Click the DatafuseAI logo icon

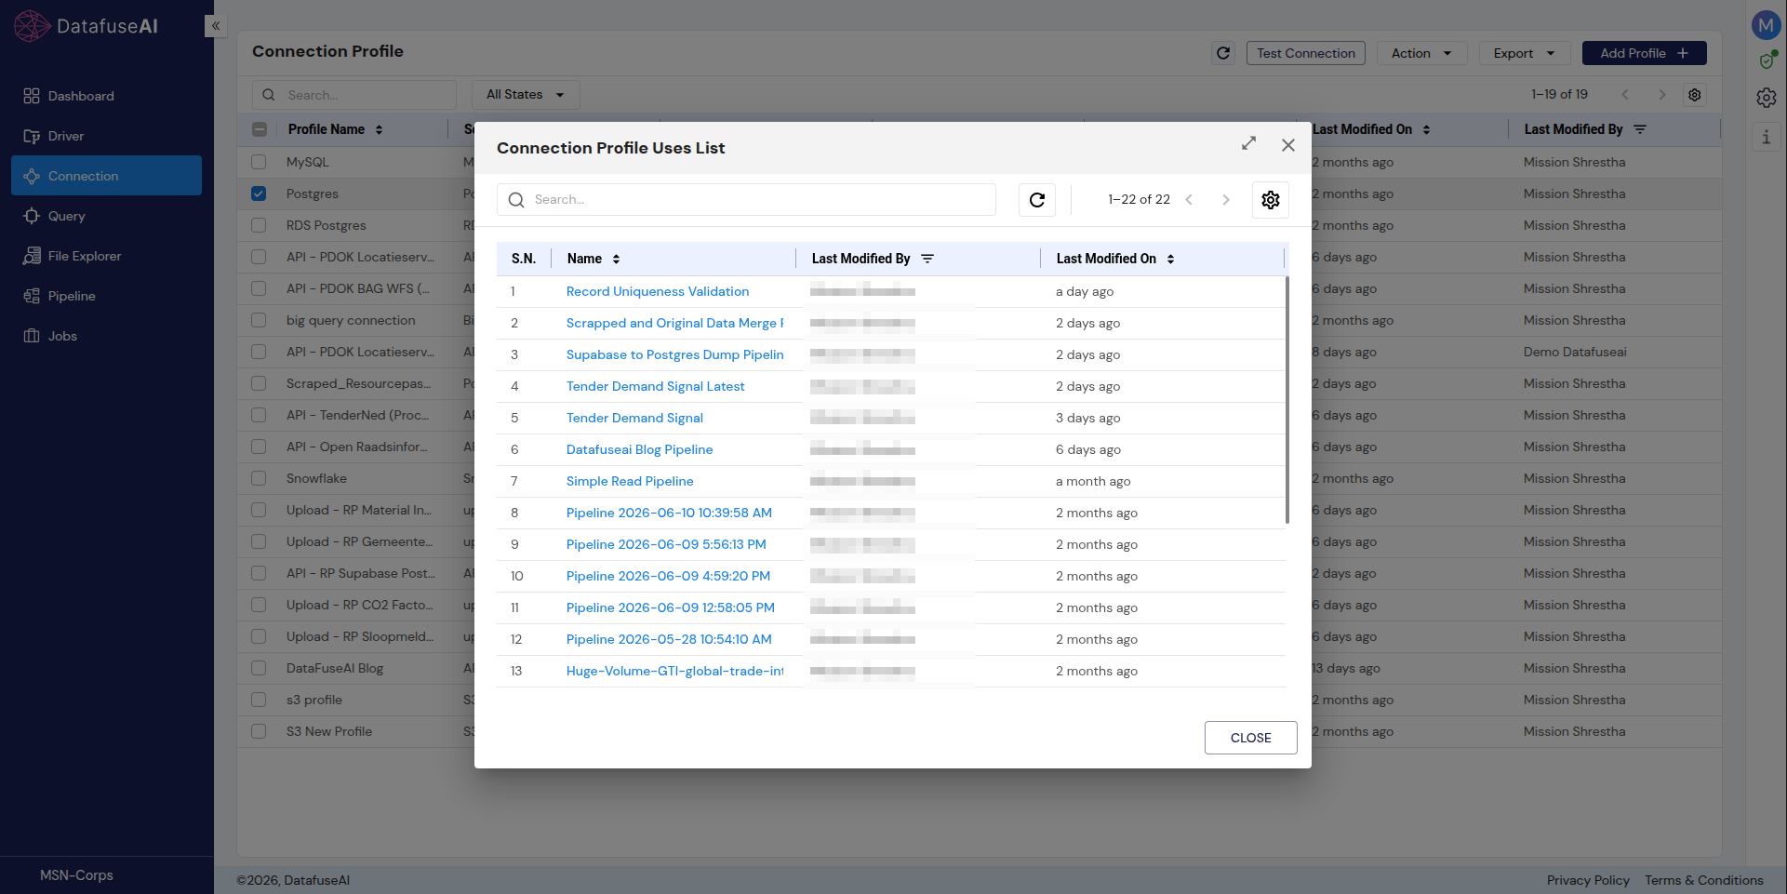click(33, 26)
